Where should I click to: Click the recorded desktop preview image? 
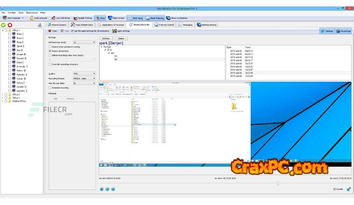(x=225, y=124)
